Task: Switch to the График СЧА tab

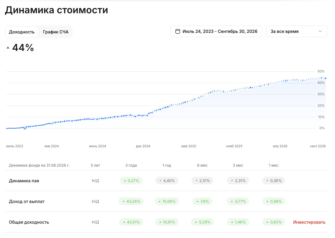Action: pyautogui.click(x=56, y=32)
